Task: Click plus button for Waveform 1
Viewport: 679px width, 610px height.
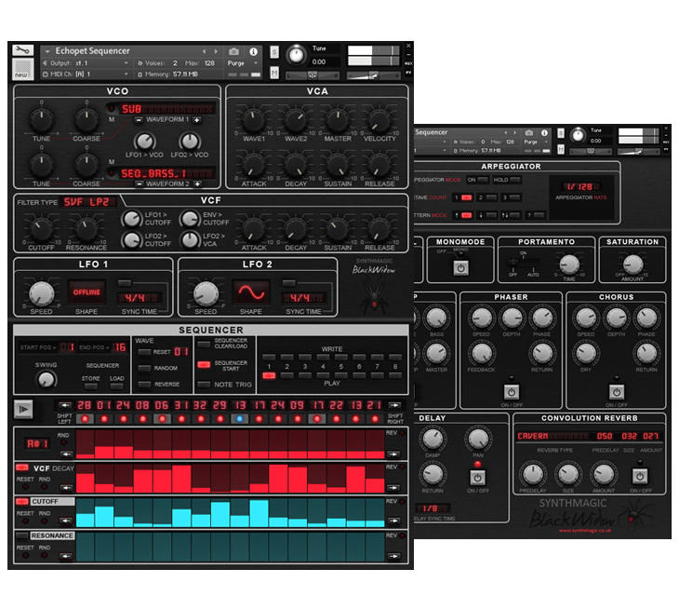Action: click(x=196, y=120)
